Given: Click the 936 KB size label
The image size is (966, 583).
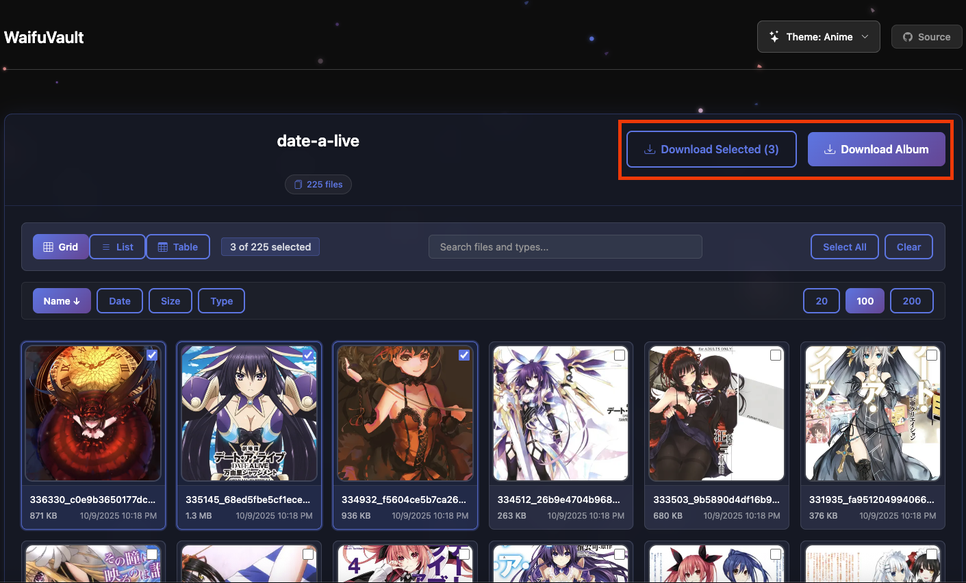Looking at the screenshot, I should click(x=356, y=516).
